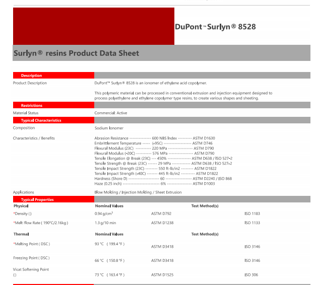Click ASTM D1238 test method
316x285 pixels.
162,223
